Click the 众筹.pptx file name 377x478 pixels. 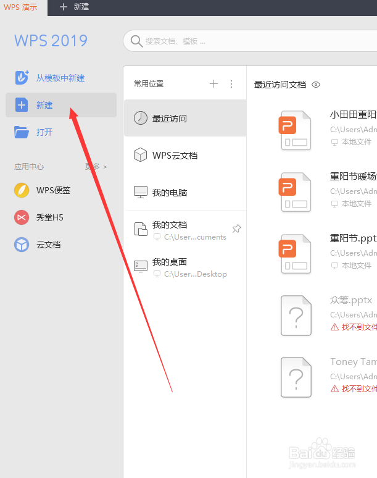coord(351,300)
